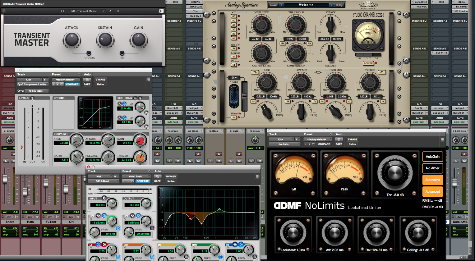Screen dimensions: 475x261
Task: Switch Studio Channel VU meter to GR
Action: tap(376, 55)
